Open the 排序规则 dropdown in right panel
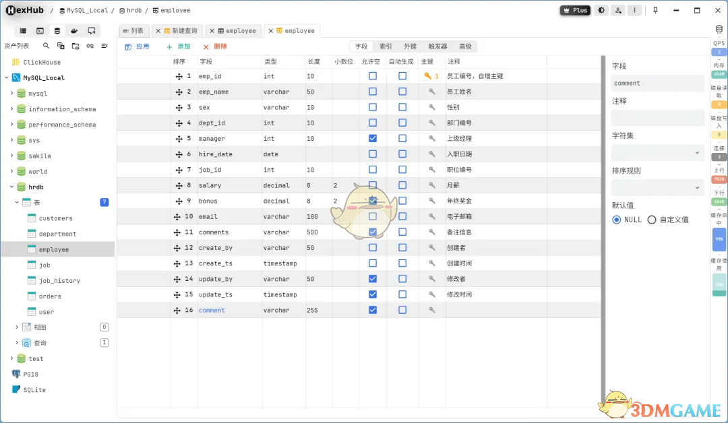The height and width of the screenshot is (423, 728). tap(657, 187)
